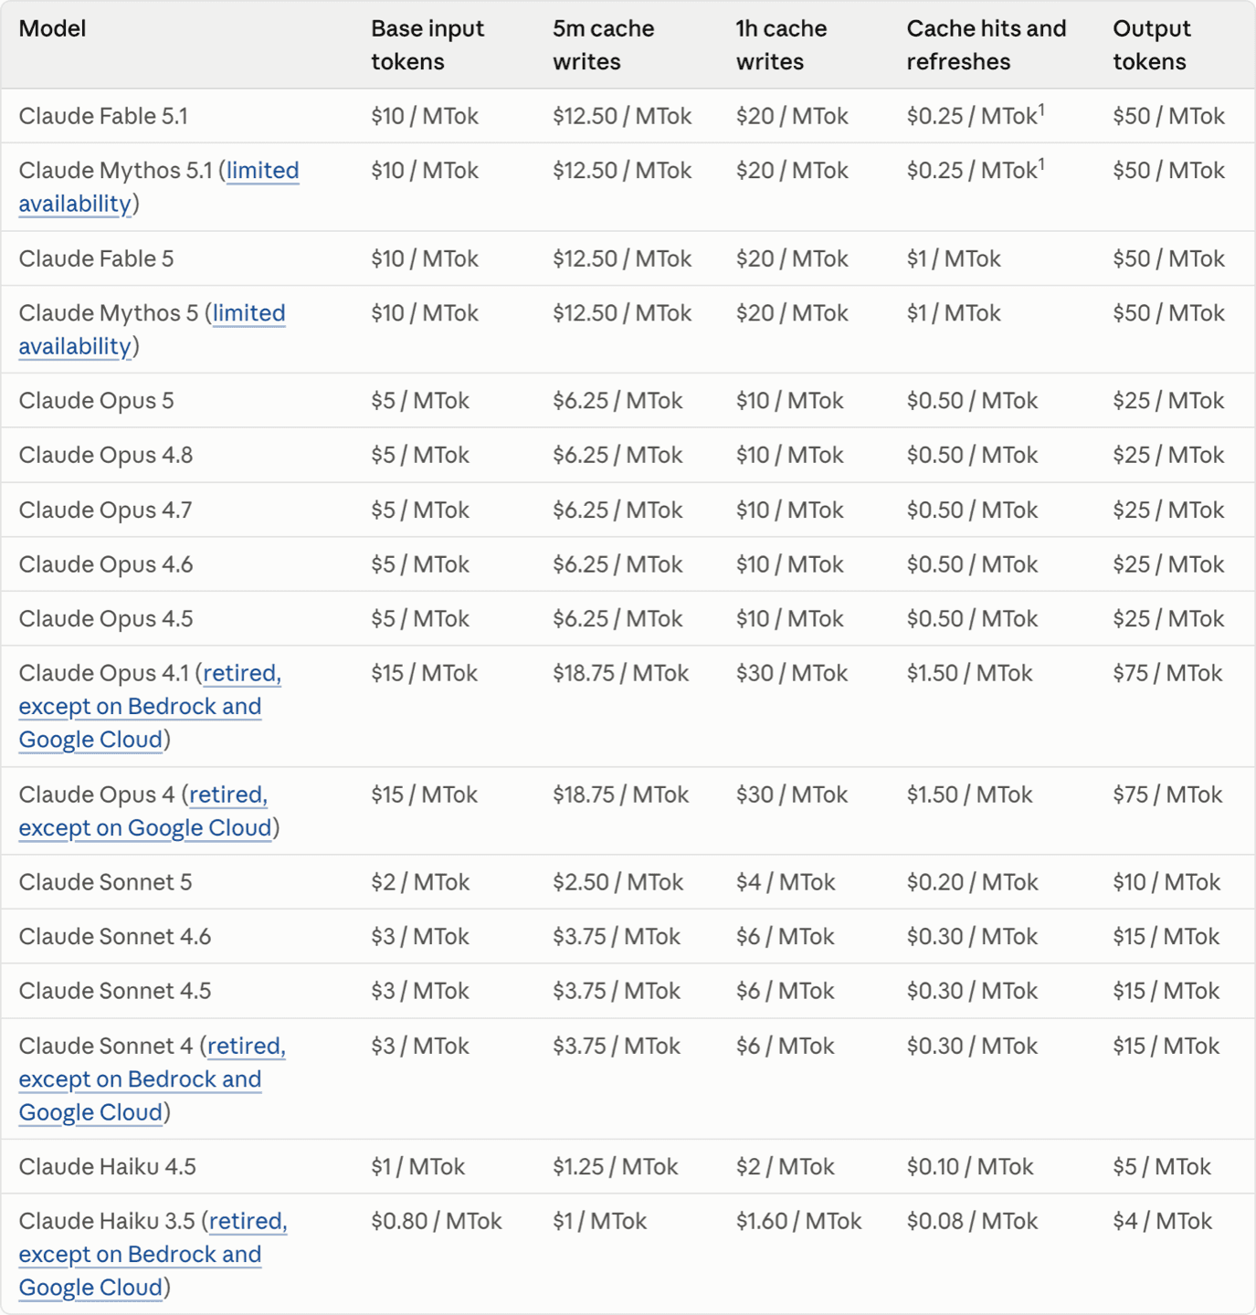Screen dimensions: 1256x1315
Task: Select the Claude Fable 5.1 model name
Action: [x=103, y=116]
